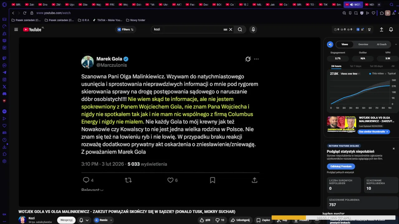Open X (Twitter) in the Opera sidebar
This screenshot has height=224, width=399.
pyautogui.click(x=4, y=87)
